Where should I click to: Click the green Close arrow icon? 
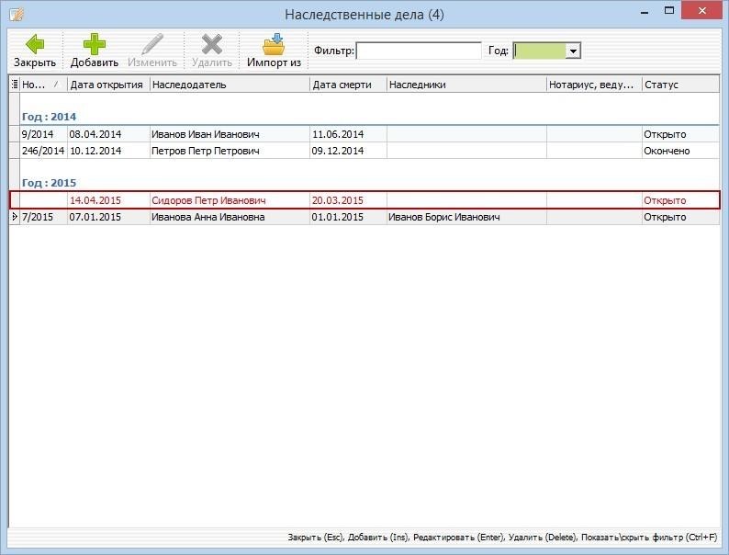(x=34, y=44)
